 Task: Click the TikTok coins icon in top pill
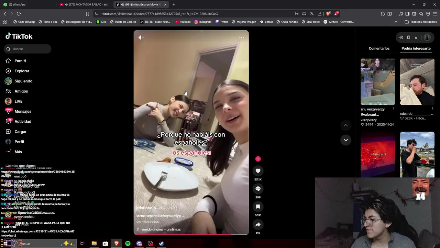pos(401,38)
